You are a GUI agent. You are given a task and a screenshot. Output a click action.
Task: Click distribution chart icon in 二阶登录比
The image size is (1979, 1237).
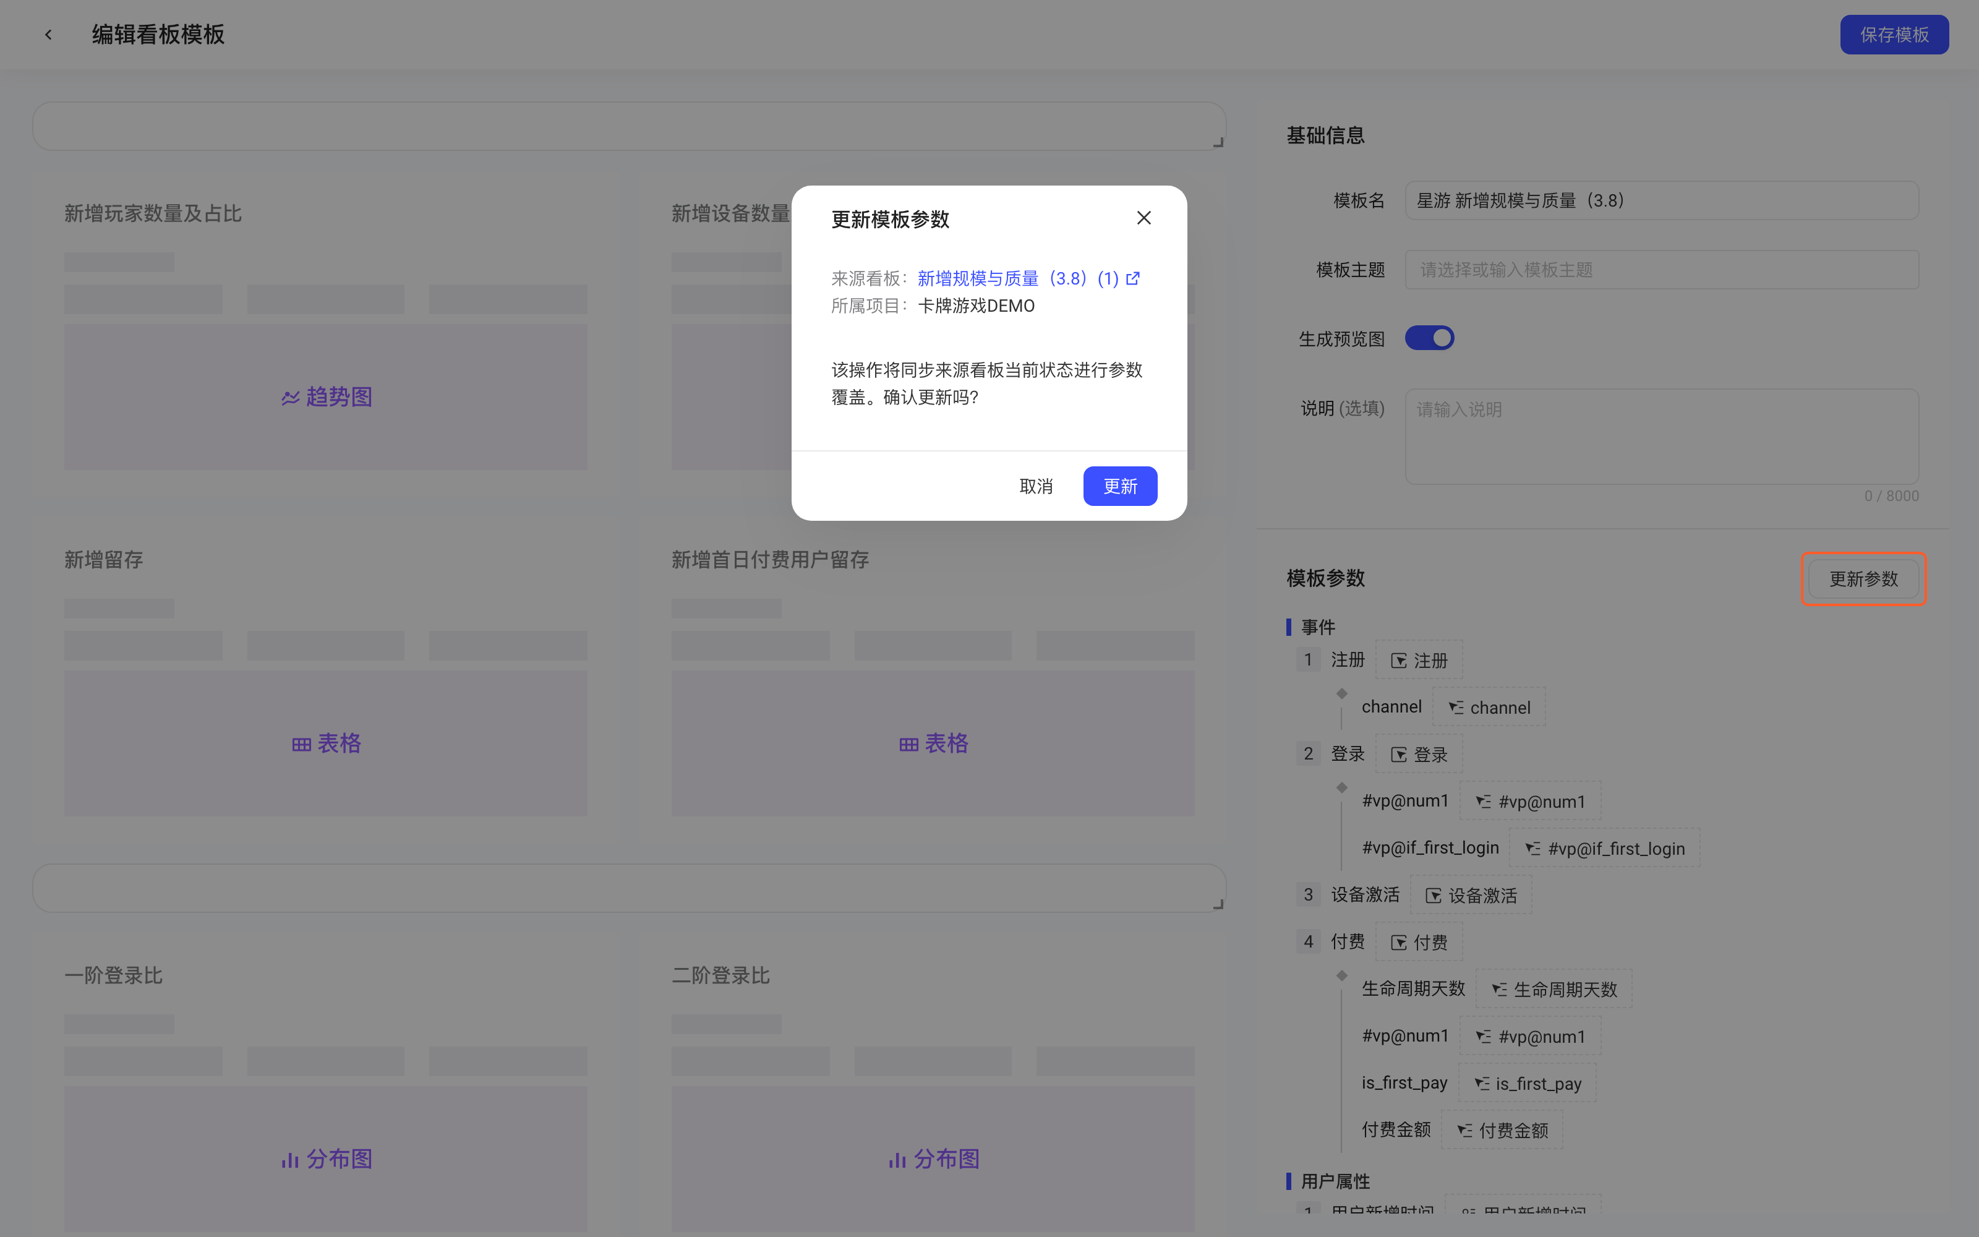tap(897, 1160)
